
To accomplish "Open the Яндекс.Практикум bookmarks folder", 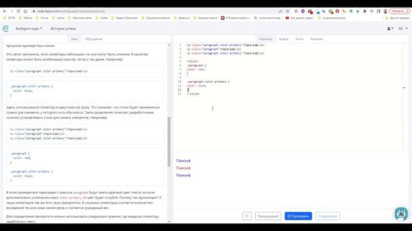I will (x=125, y=18).
